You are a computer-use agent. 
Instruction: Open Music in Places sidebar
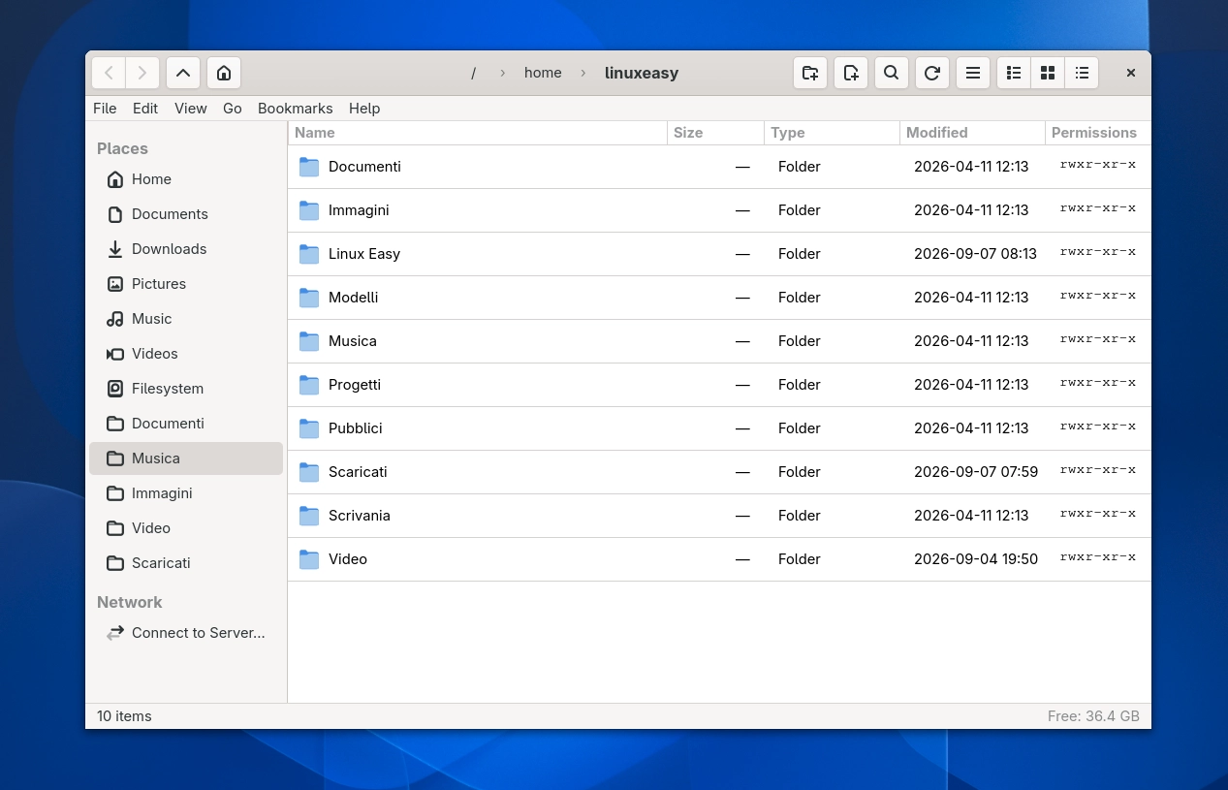pos(186,319)
